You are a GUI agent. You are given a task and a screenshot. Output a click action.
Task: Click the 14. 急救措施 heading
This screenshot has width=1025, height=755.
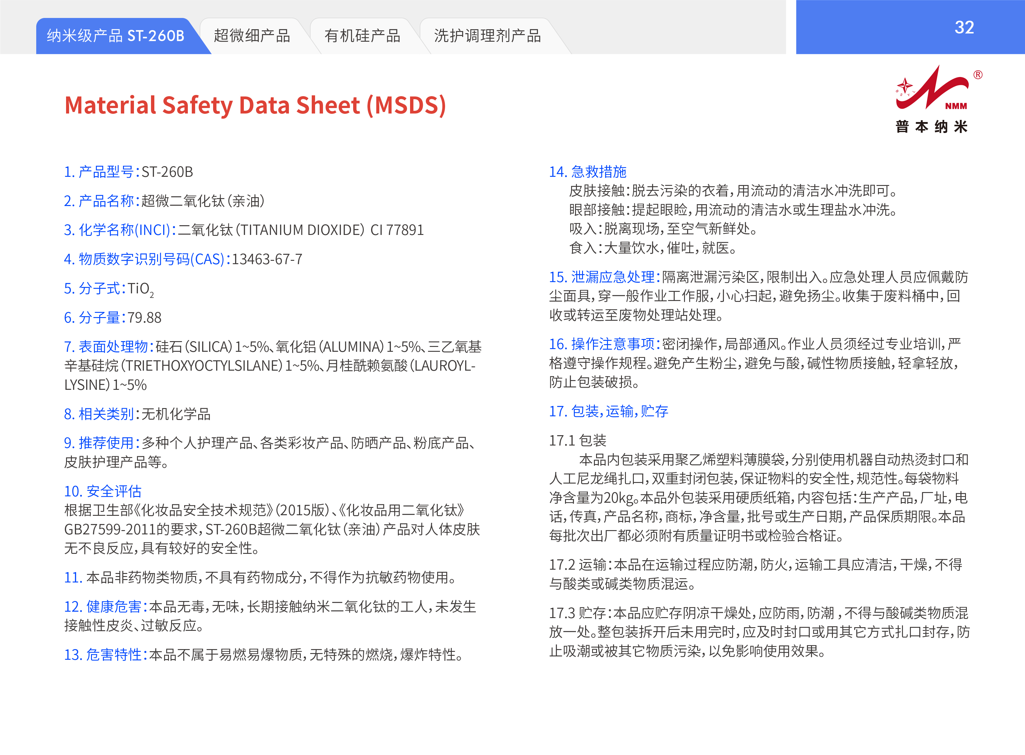tap(588, 172)
